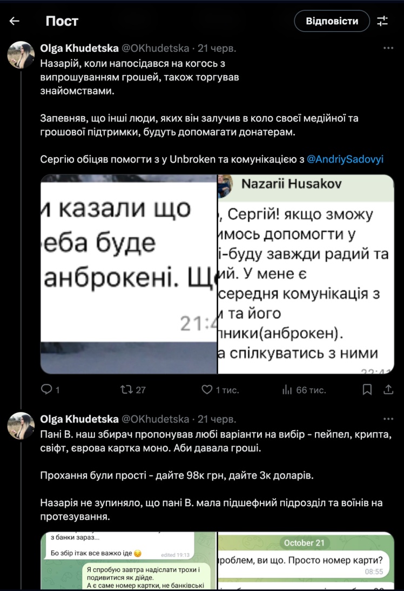Share the first post
Image resolution: width=404 pixels, height=591 pixels.
(388, 389)
